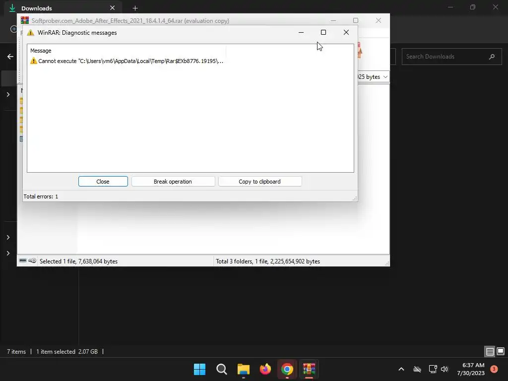This screenshot has width=508, height=381.
Task: Open Windows taskbar search
Action: point(222,369)
